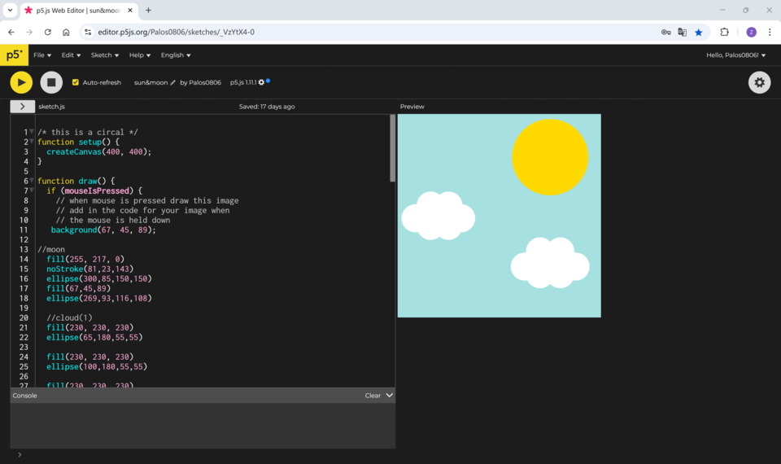Open the Sketch menu
Viewport: 781px width, 464px height.
point(105,55)
